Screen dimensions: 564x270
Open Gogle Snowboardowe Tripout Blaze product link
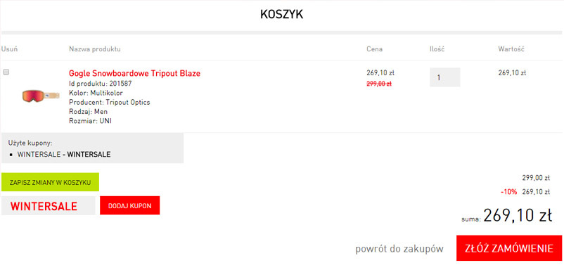coord(134,73)
